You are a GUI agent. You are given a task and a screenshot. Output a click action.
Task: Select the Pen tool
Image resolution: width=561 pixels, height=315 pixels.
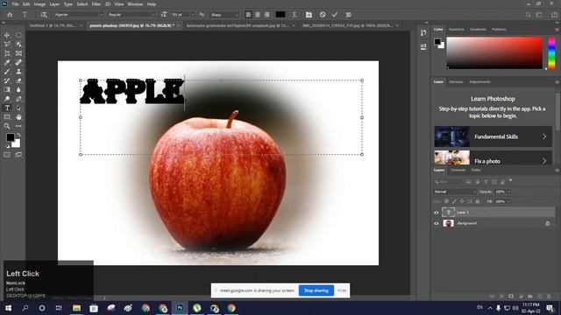pyautogui.click(x=18, y=99)
